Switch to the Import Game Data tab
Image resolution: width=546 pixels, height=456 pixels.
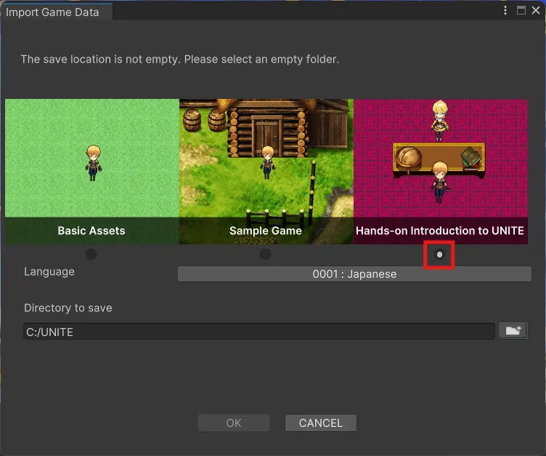[52, 12]
